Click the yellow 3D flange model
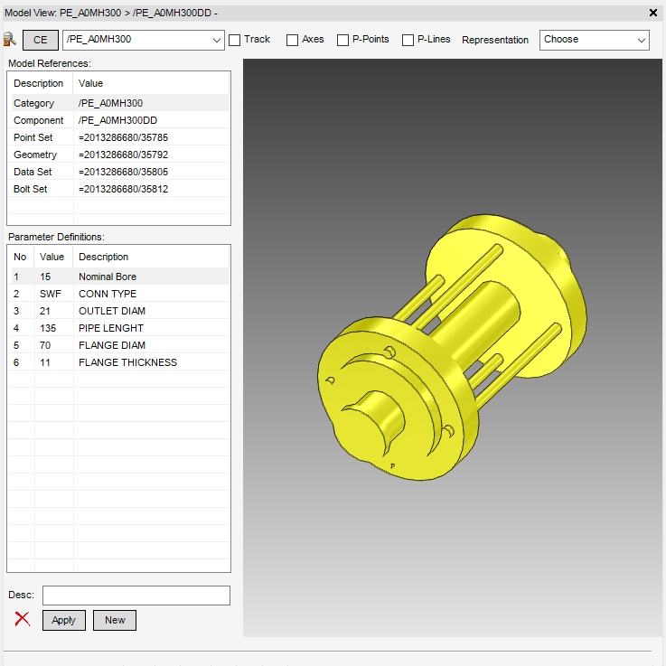This screenshot has height=666, width=666. point(452,343)
